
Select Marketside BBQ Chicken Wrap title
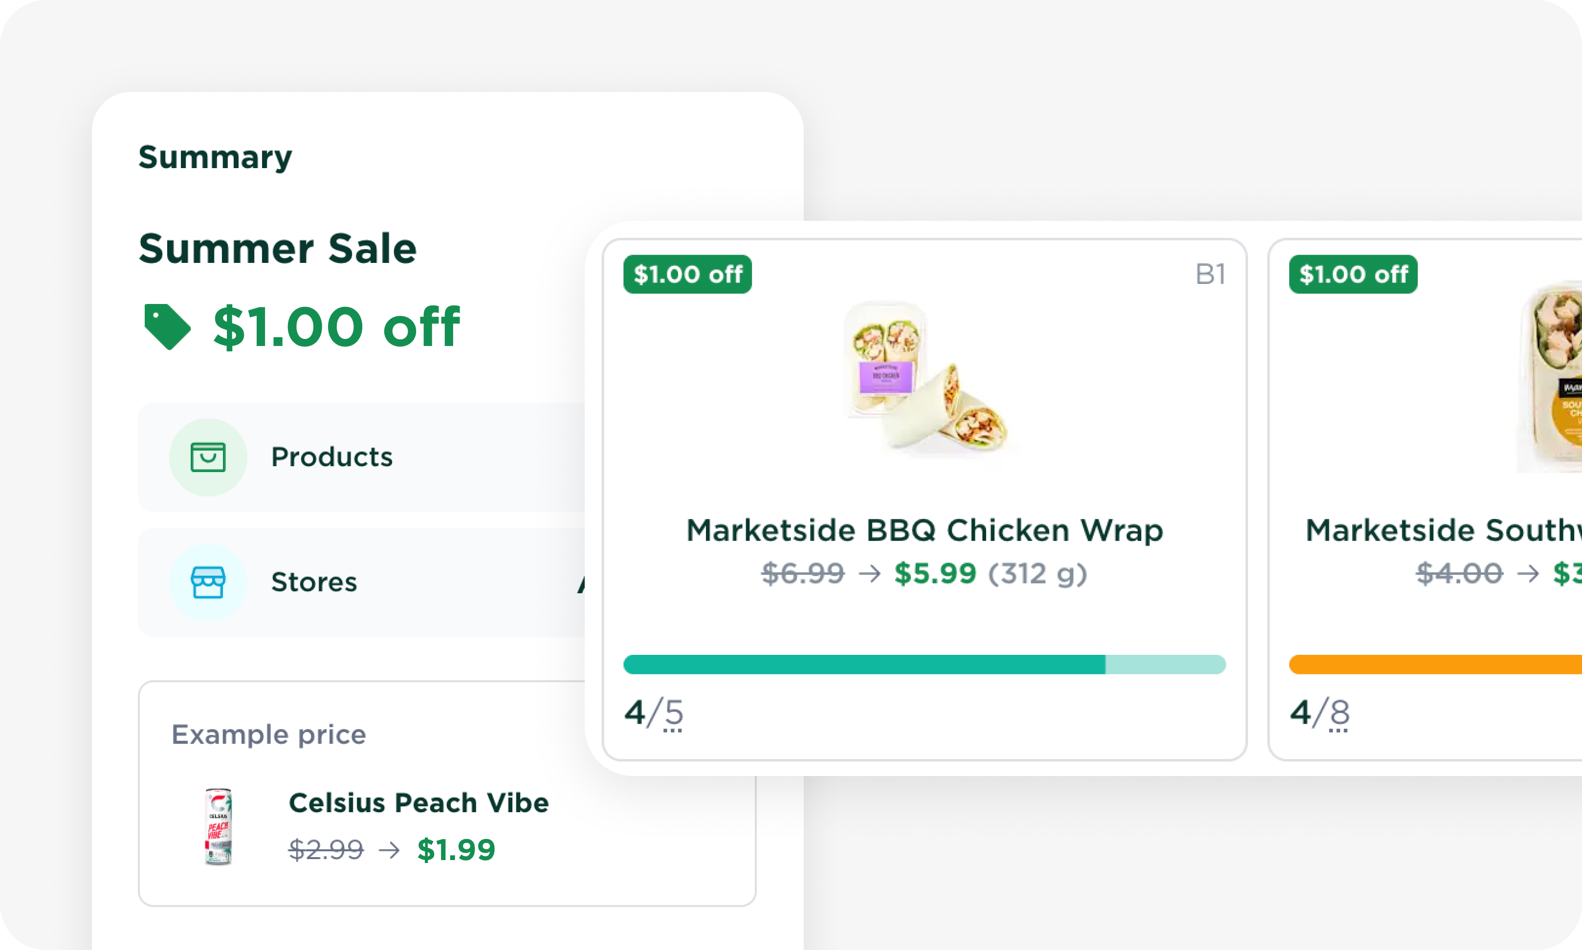click(x=924, y=530)
